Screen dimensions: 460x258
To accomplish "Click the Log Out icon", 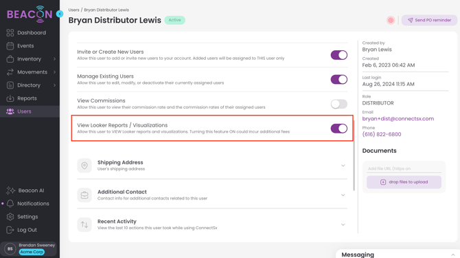I will [10, 230].
